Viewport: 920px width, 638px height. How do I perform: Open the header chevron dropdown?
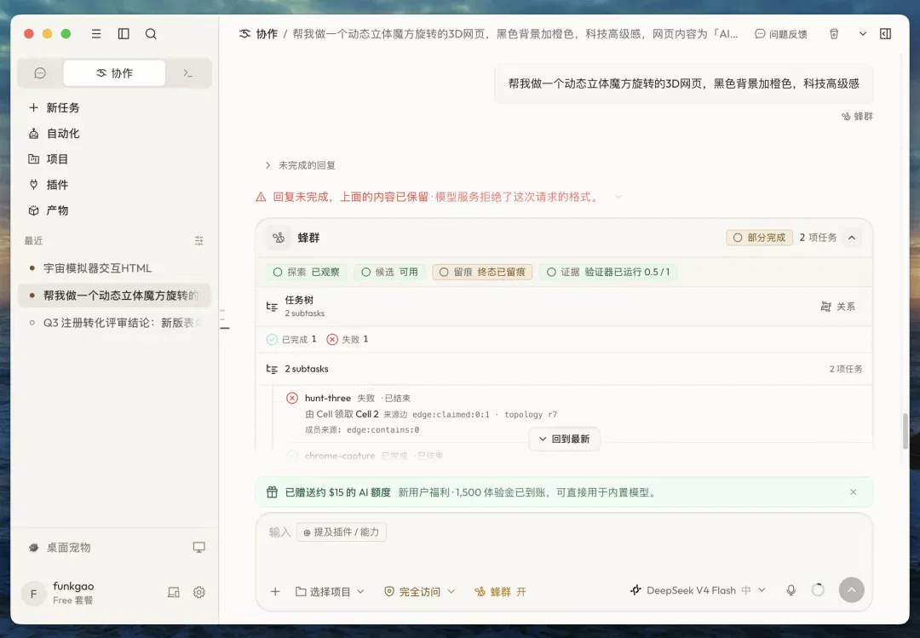(x=862, y=34)
